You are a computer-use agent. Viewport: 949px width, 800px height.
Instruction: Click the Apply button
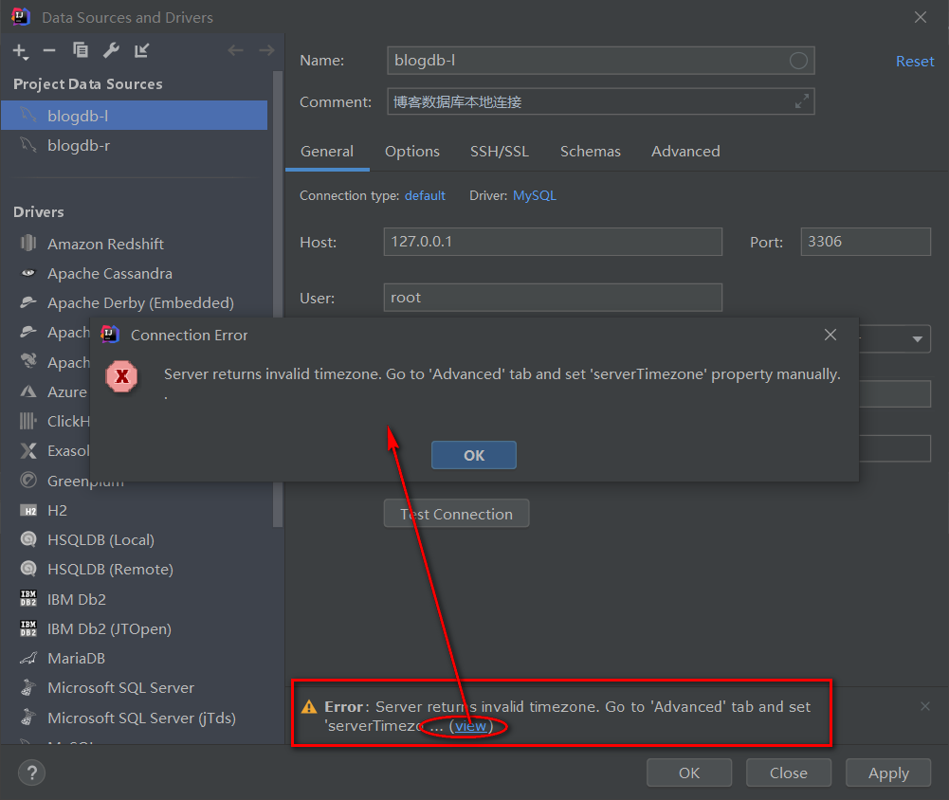(888, 773)
